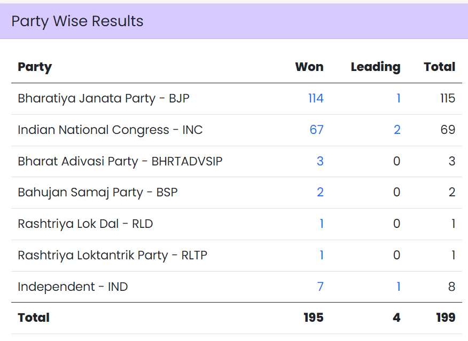468x341 pixels.
Task: Click Rashtriya Lok Dal won count link
Action: point(322,224)
